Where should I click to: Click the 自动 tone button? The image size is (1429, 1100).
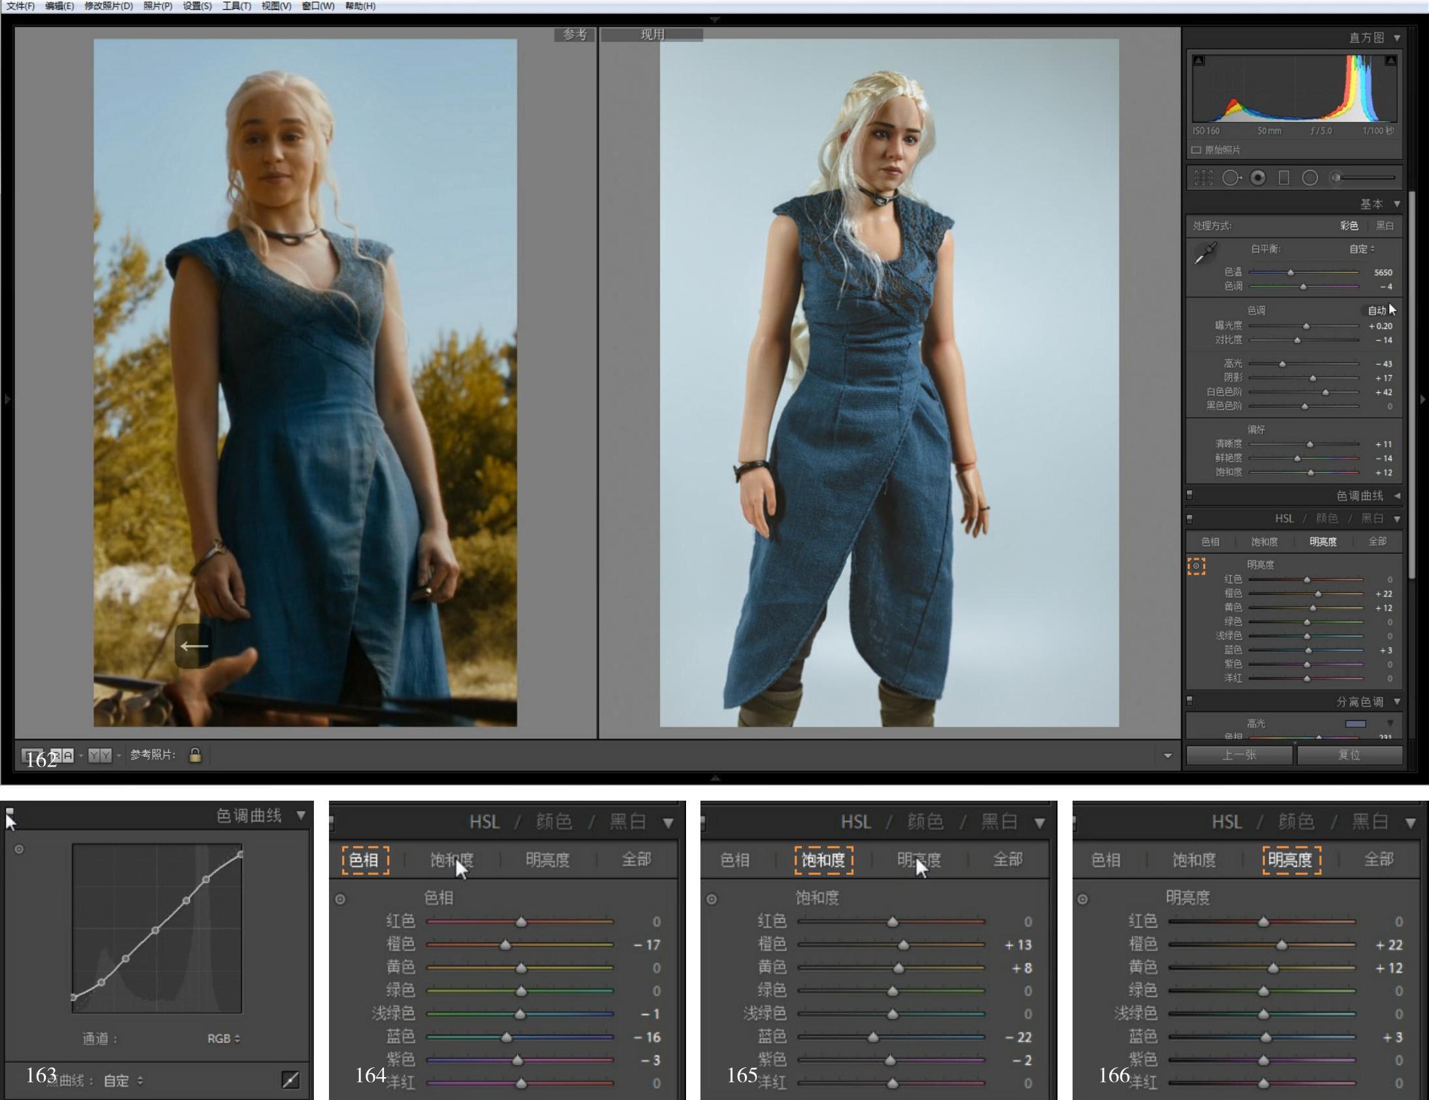pyautogui.click(x=1377, y=310)
